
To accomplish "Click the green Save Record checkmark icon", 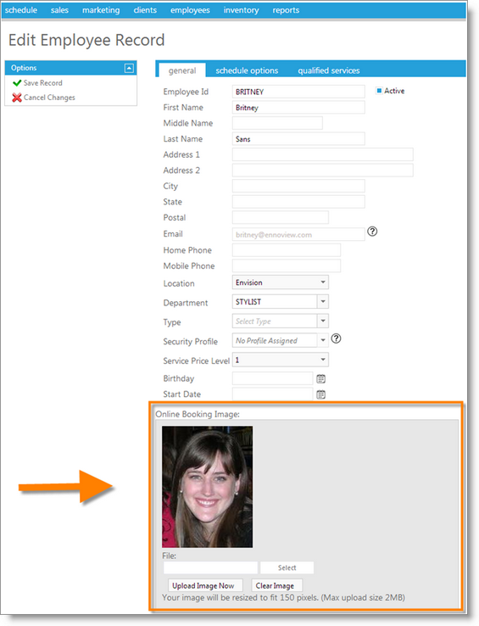I will (17, 83).
